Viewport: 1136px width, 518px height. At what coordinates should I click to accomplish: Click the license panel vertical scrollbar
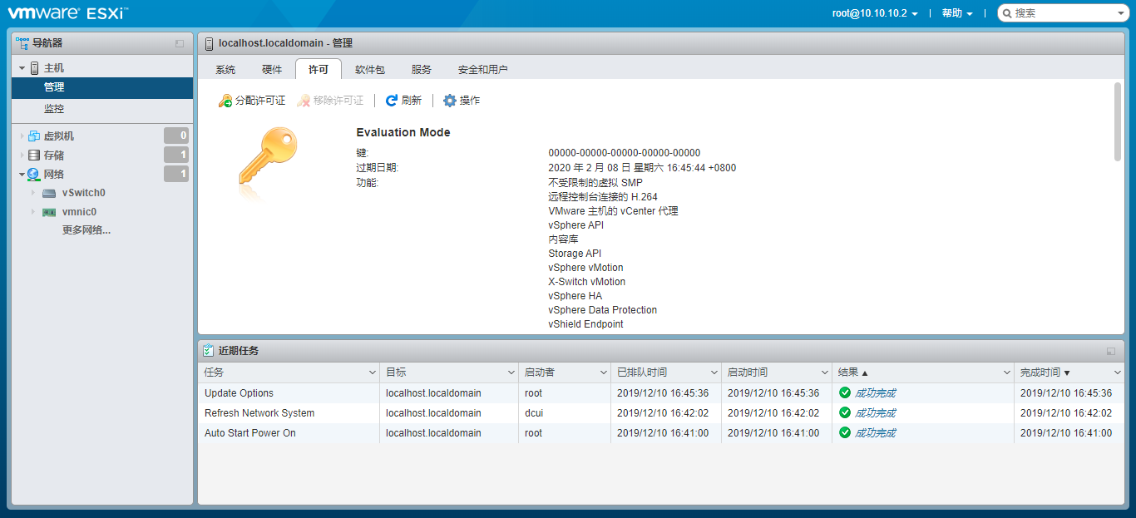pos(1118,121)
